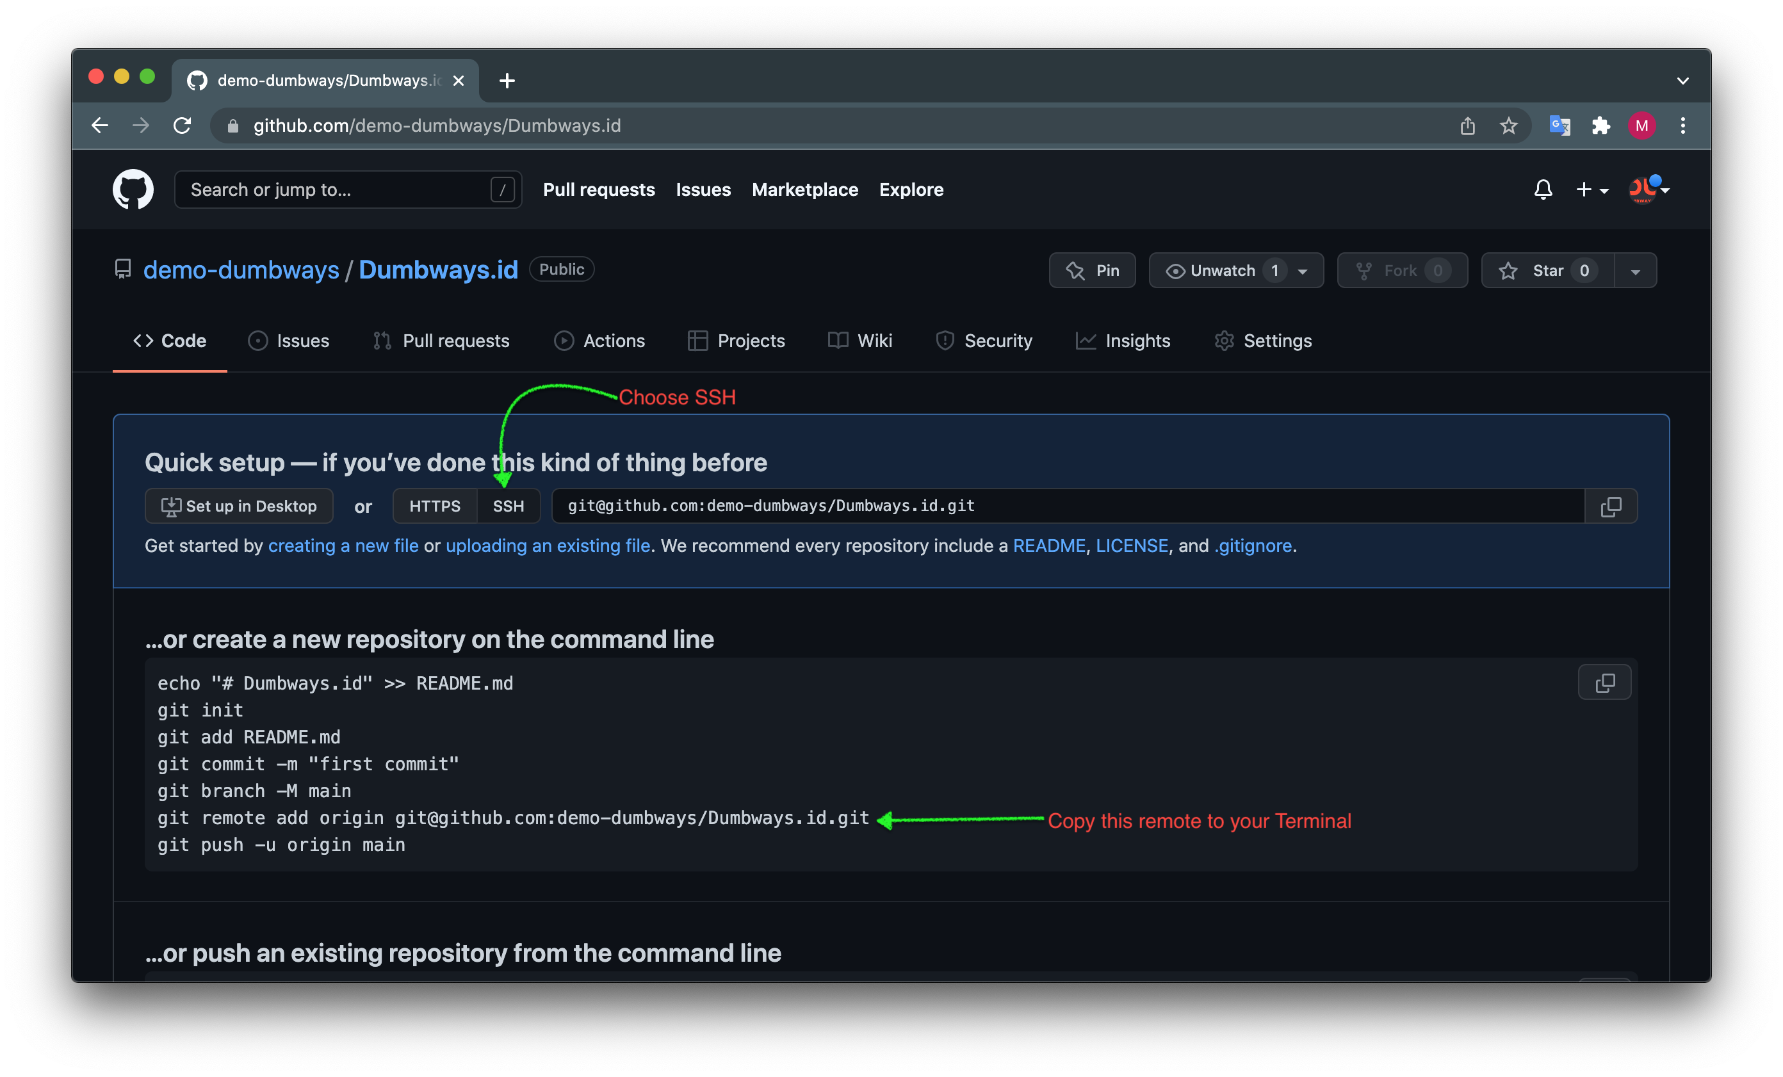This screenshot has width=1783, height=1077.
Task: Click the GitHub Octocat logo
Action: coord(133,190)
